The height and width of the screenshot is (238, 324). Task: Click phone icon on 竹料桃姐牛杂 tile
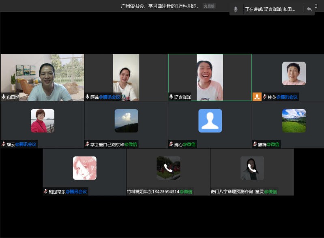[x=168, y=168]
